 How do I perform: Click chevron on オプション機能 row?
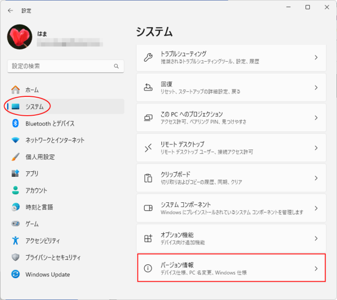coord(316,238)
